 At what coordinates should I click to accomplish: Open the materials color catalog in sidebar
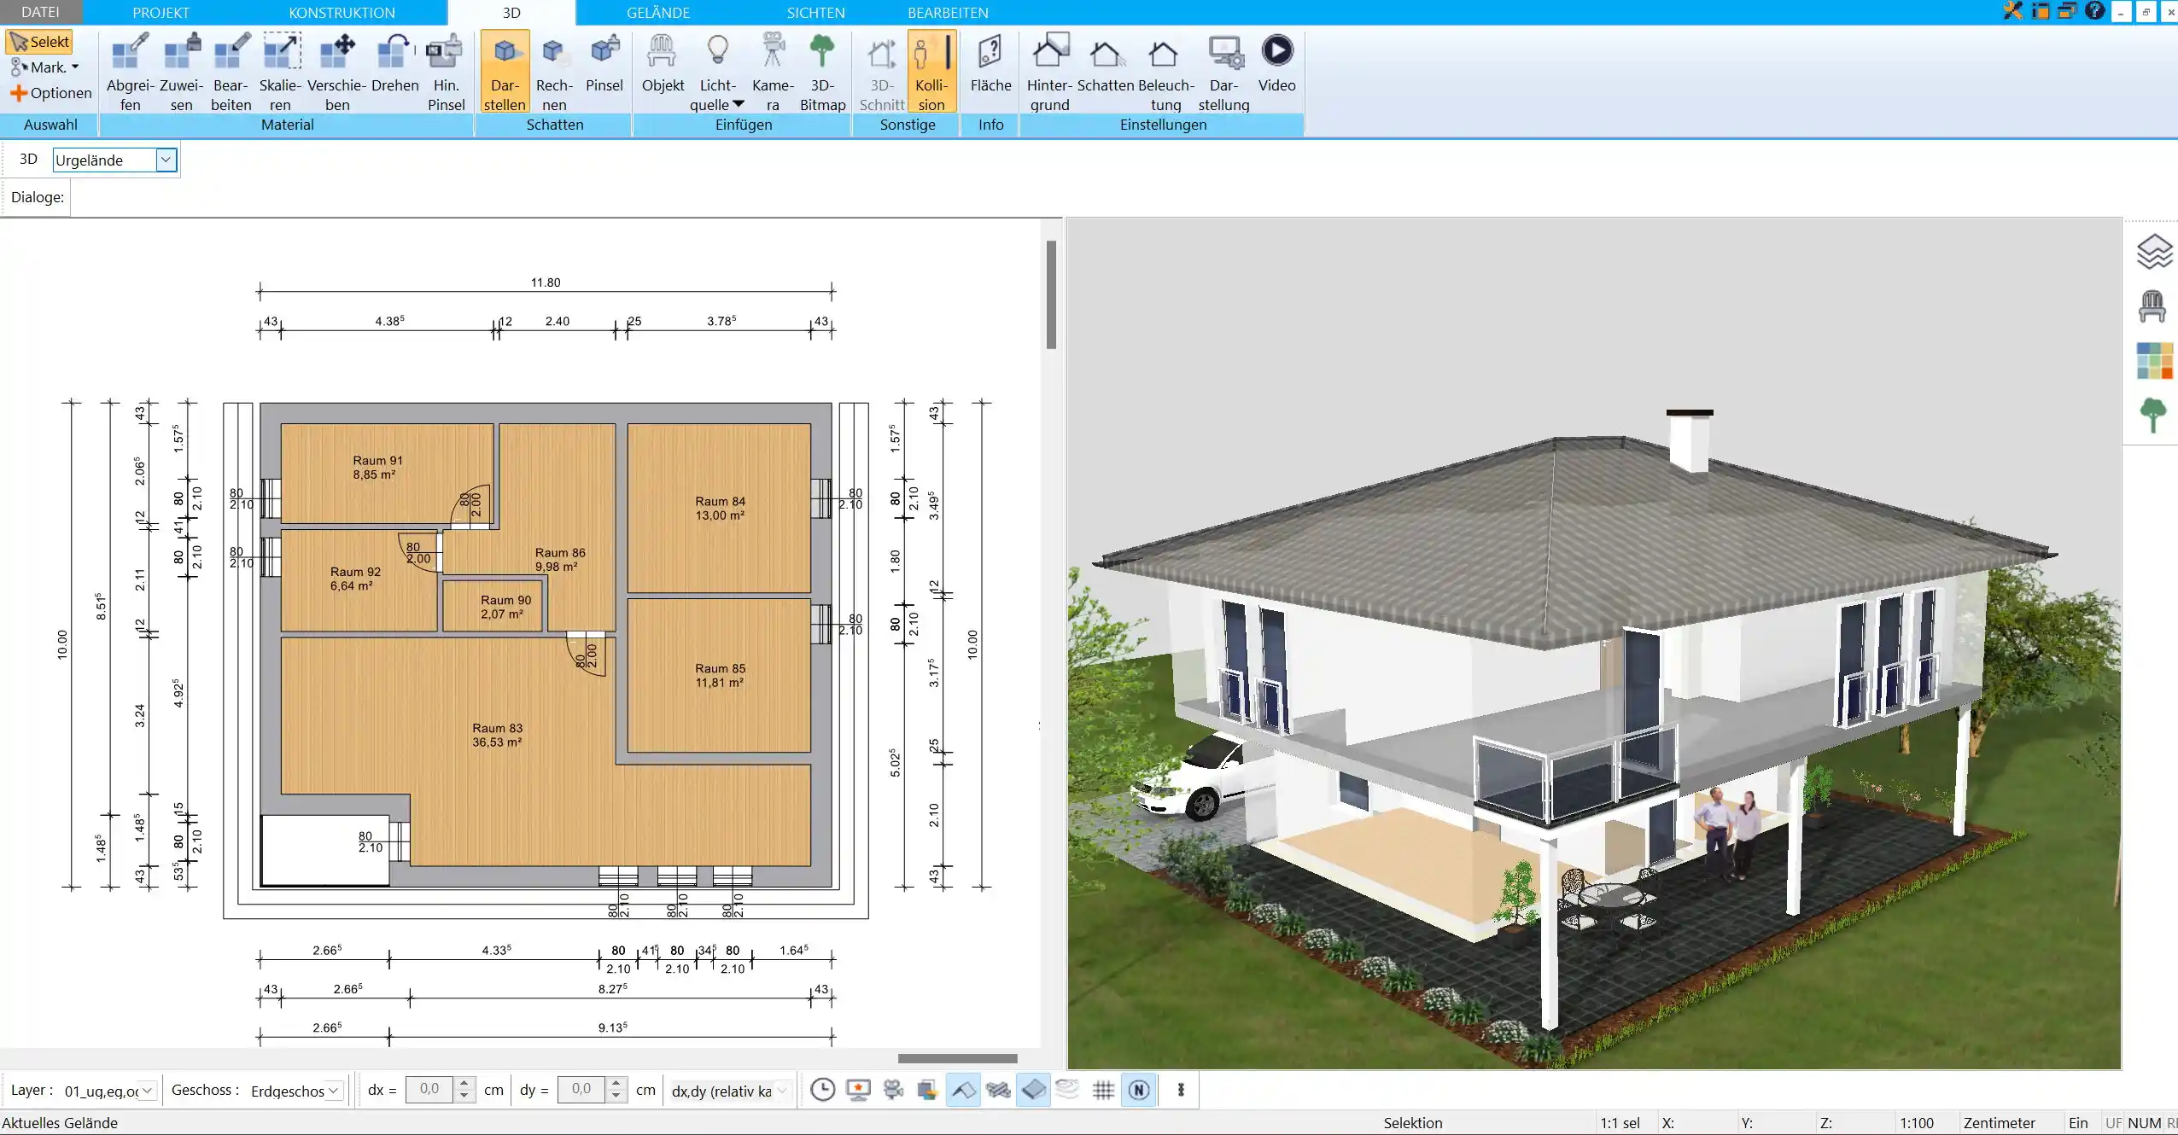click(x=2154, y=360)
